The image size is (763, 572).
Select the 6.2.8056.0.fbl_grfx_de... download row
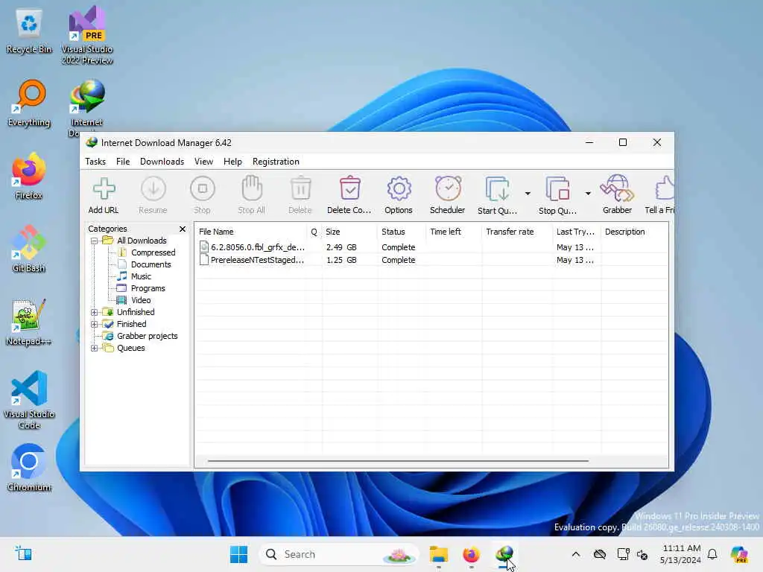[431, 247]
